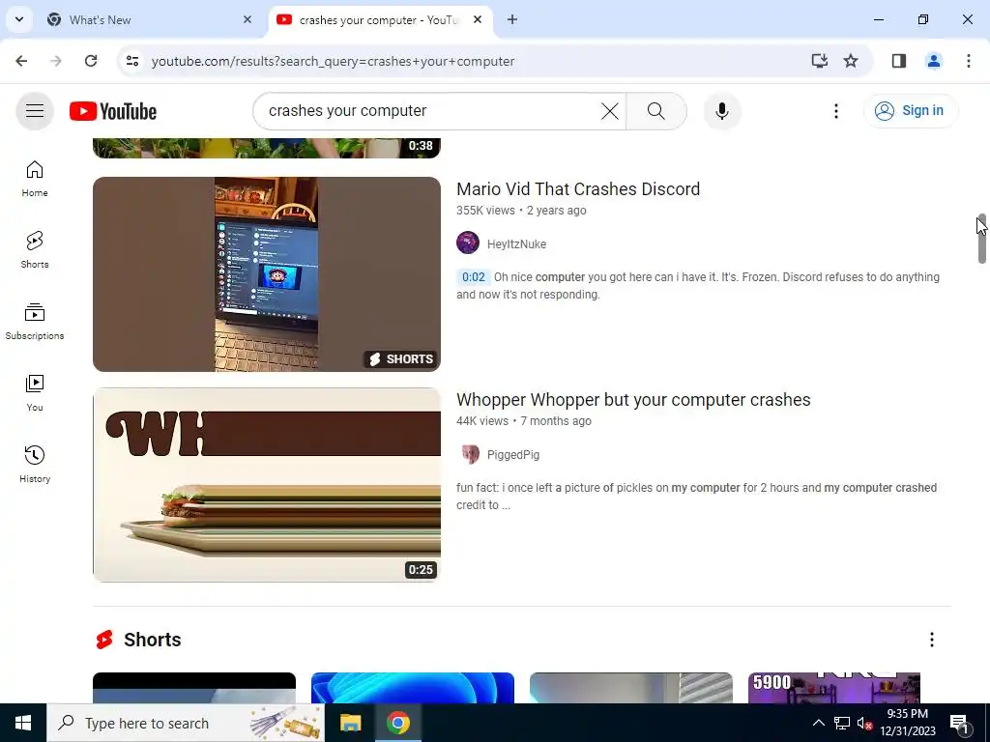Open the 5900 short thumbnail

pos(833,688)
